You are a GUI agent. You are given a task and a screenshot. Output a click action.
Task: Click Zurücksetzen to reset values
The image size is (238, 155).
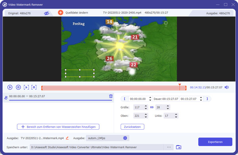click(132, 127)
